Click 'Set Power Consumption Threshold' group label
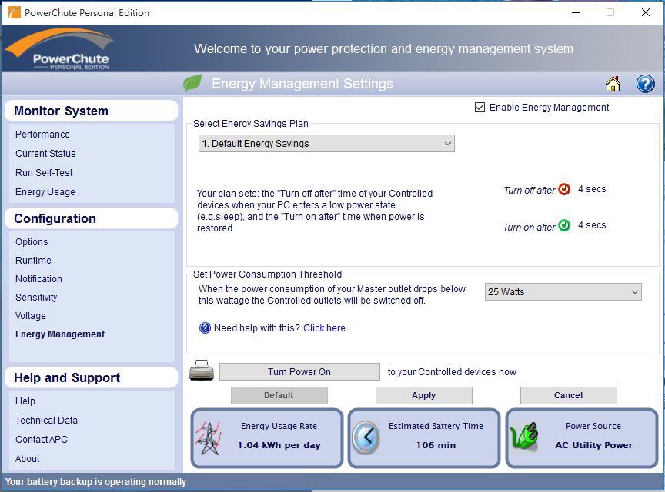 pos(267,274)
